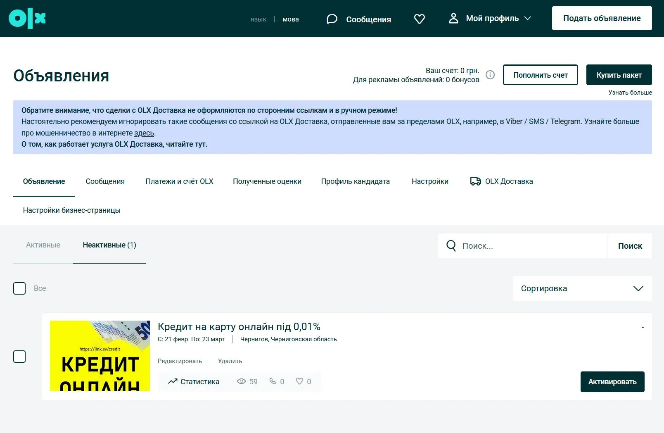Switch language to 'мова'
This screenshot has width=664, height=433.
click(x=291, y=19)
